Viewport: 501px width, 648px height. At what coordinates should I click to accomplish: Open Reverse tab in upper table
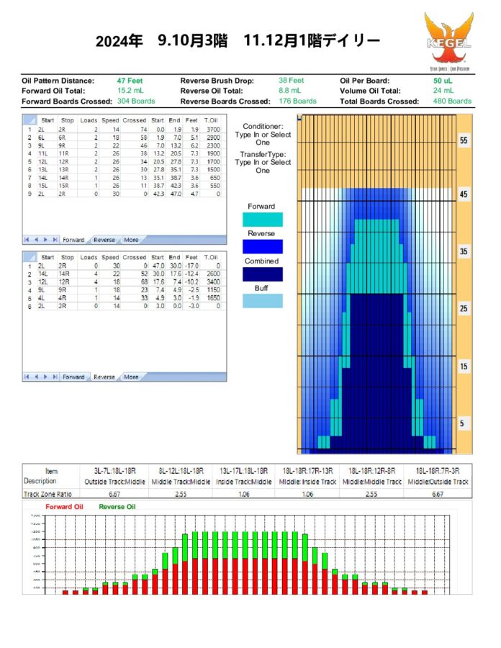click(x=104, y=240)
